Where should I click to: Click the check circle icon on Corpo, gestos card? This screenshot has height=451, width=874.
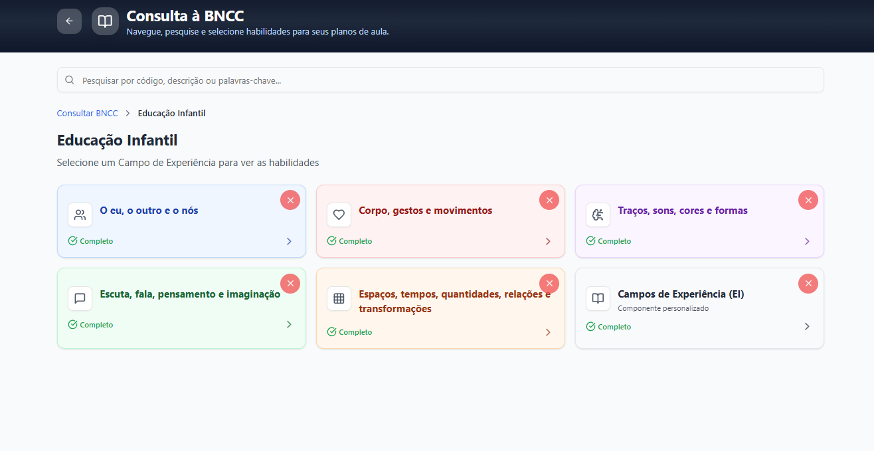point(332,241)
